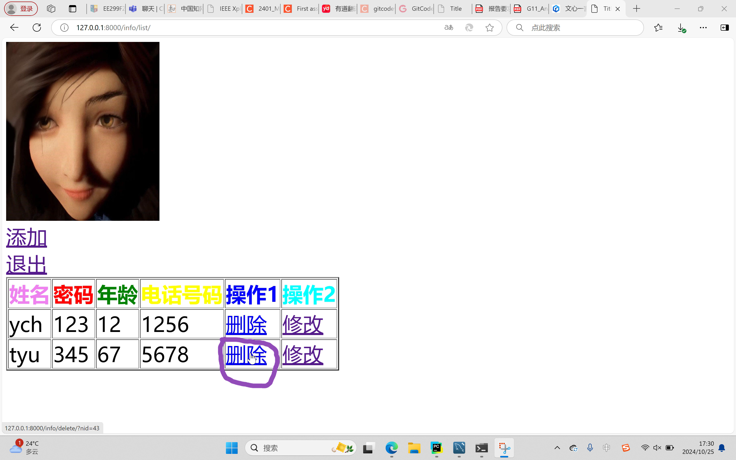Open browser settings and more menu
This screenshot has width=736, height=460.
coord(703,28)
